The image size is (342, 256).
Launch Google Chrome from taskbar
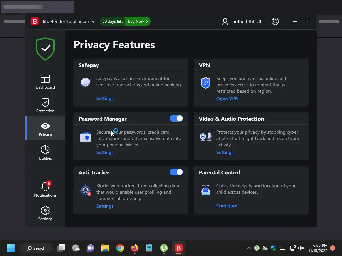click(x=120, y=248)
